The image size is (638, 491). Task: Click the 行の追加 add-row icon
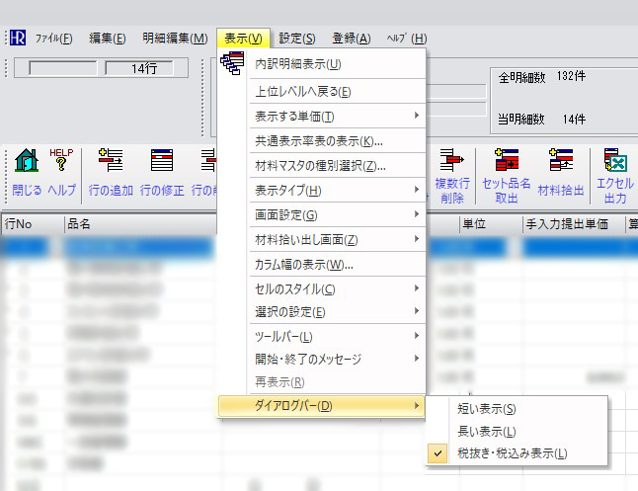point(111,162)
